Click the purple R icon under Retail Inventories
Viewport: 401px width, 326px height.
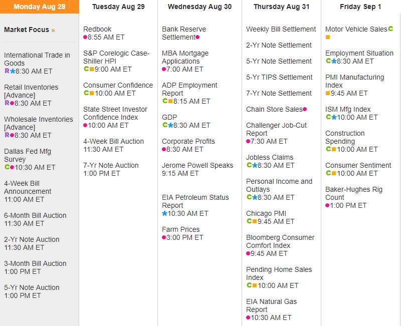pyautogui.click(x=7, y=103)
